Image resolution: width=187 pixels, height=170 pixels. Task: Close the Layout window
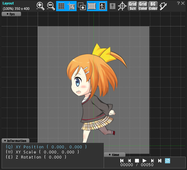coord(183,3)
